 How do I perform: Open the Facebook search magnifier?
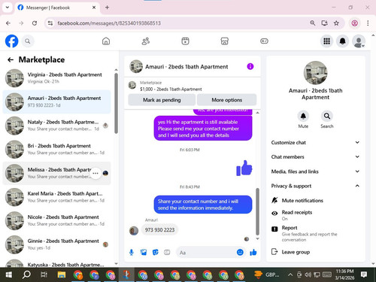pyautogui.click(x=28, y=41)
